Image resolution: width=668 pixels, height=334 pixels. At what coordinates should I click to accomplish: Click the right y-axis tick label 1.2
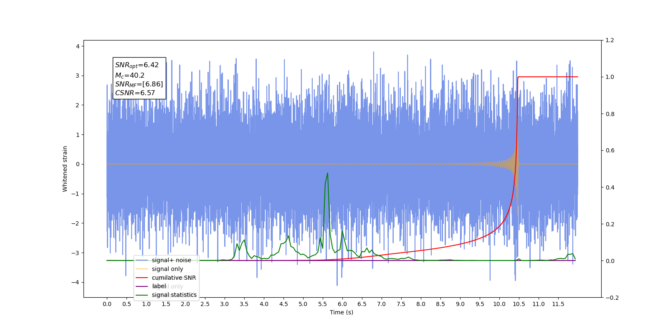[610, 40]
